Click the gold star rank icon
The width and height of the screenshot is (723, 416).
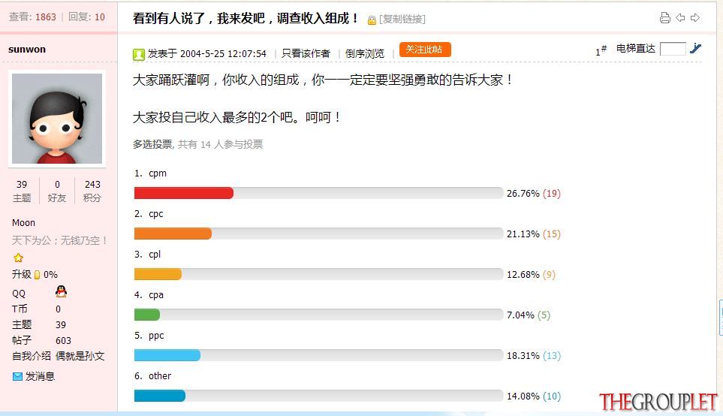[x=19, y=258]
